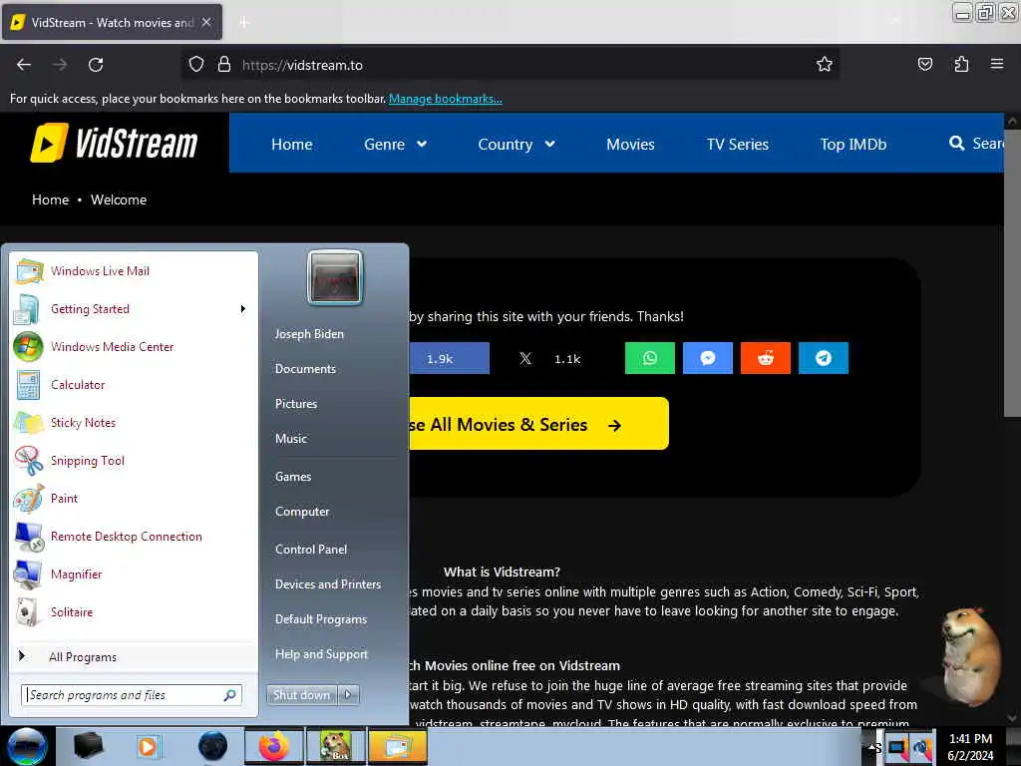This screenshot has width=1021, height=766.
Task: Open Sticky Notes
Action: pos(135,422)
